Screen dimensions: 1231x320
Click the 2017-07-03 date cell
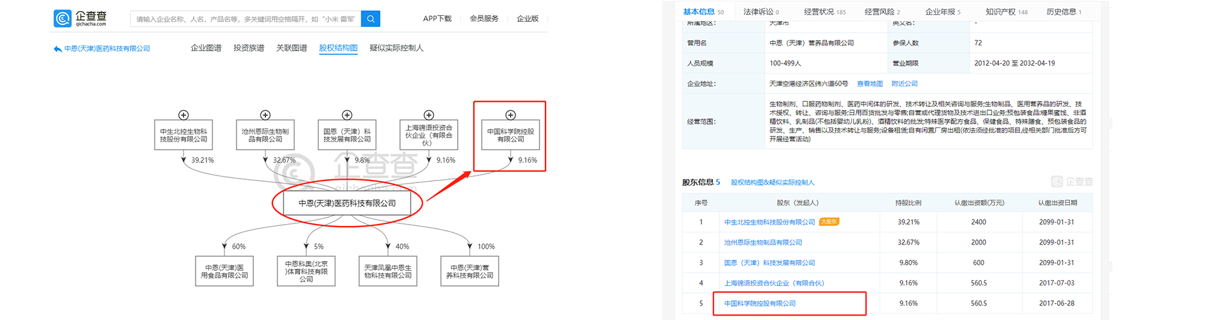click(x=1057, y=283)
